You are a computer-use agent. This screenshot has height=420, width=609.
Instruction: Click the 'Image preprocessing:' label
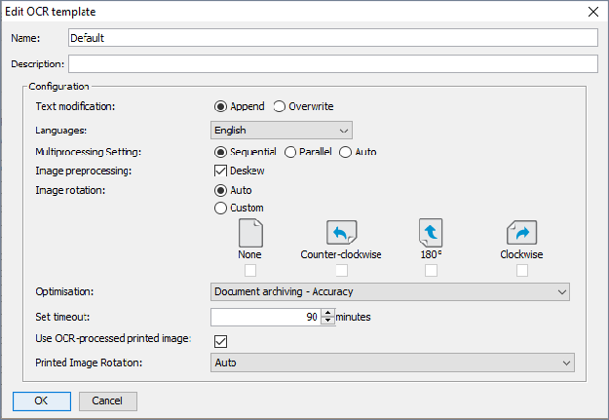click(84, 171)
